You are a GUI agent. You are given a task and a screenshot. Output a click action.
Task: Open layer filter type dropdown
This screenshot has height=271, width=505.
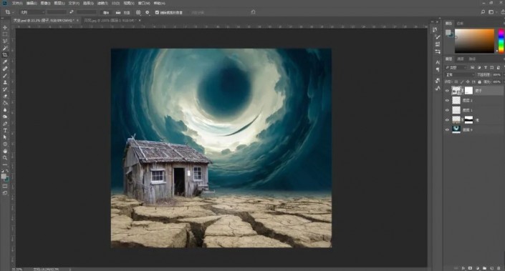pos(456,67)
